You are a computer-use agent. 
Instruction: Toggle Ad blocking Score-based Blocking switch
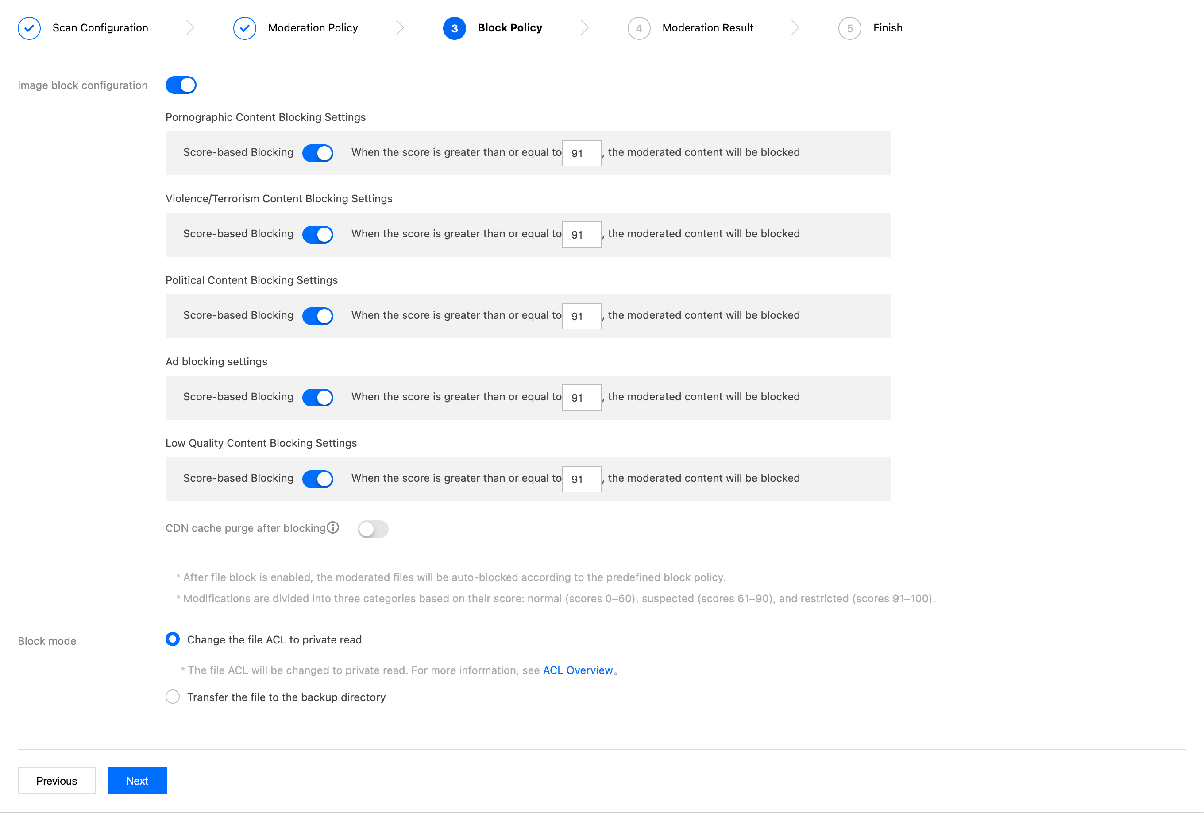(x=317, y=398)
